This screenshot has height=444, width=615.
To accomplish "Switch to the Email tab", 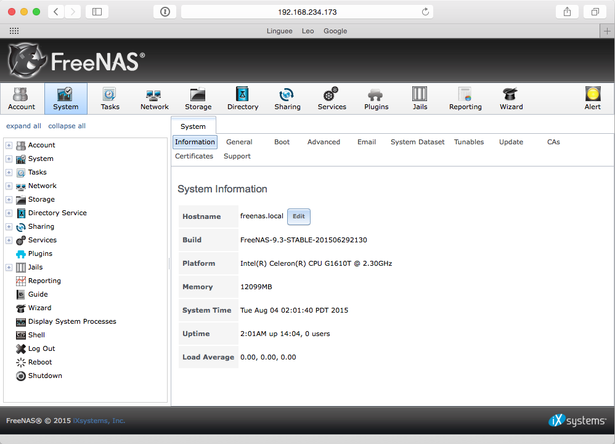I will (x=366, y=142).
